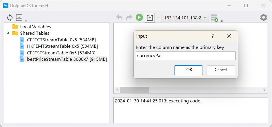Image resolution: width=272 pixels, height=127 pixels.
Task: Click the horizontal scrollbar thumb in the editor
Action: click(x=135, y=90)
